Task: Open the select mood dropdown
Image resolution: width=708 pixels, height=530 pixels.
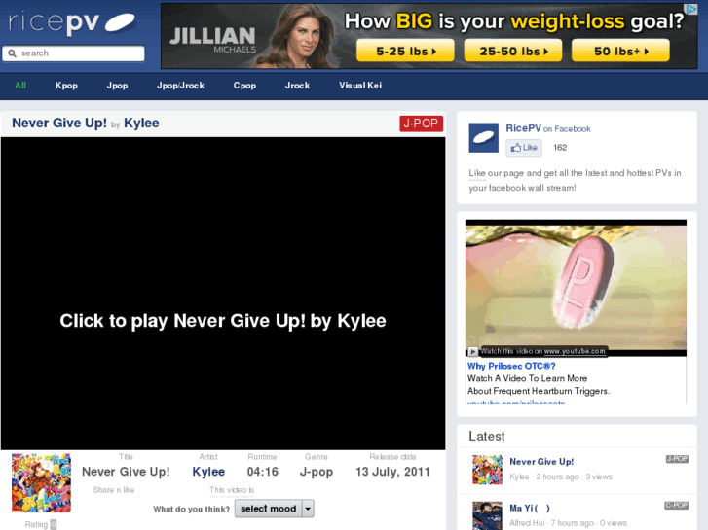Action: [274, 509]
